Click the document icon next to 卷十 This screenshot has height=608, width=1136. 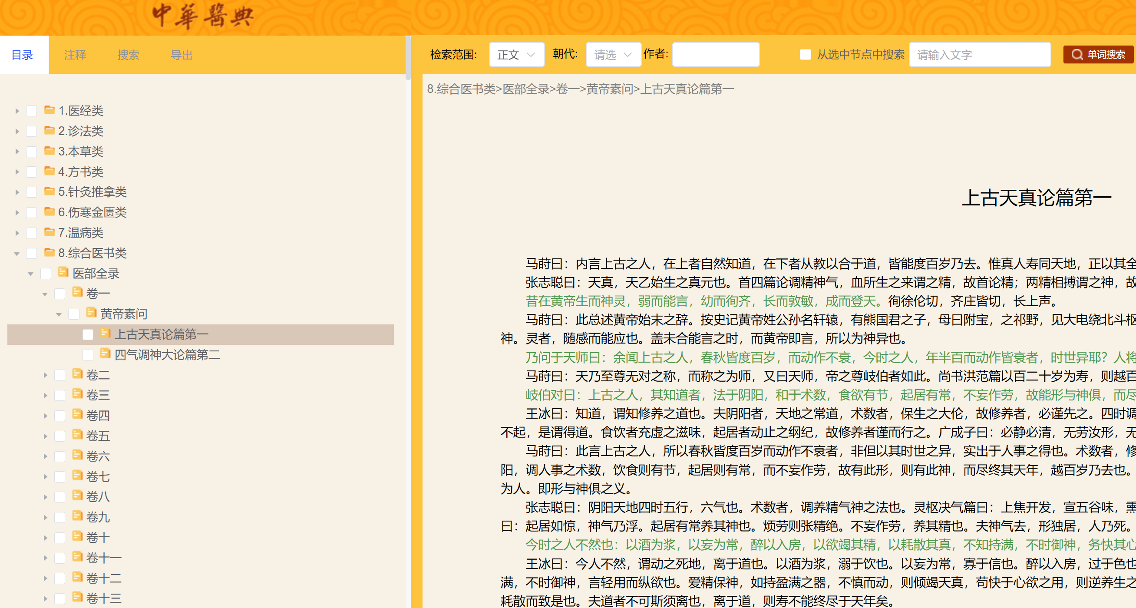pos(78,537)
